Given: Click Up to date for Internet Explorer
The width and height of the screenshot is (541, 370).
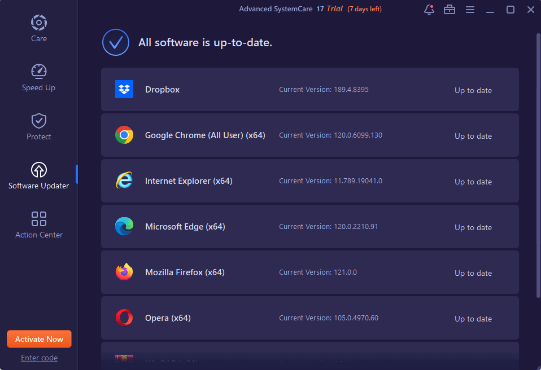Looking at the screenshot, I should tap(473, 182).
